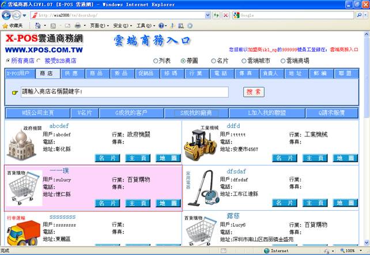Click the shop name keyword input field

click(124, 92)
